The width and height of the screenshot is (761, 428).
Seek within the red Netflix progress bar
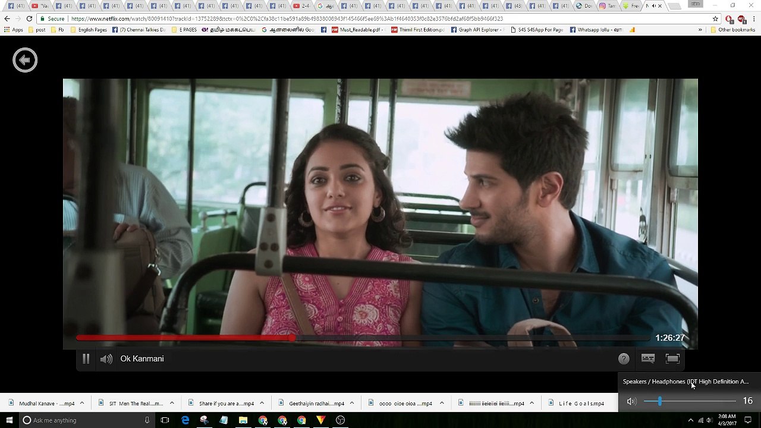(363, 338)
